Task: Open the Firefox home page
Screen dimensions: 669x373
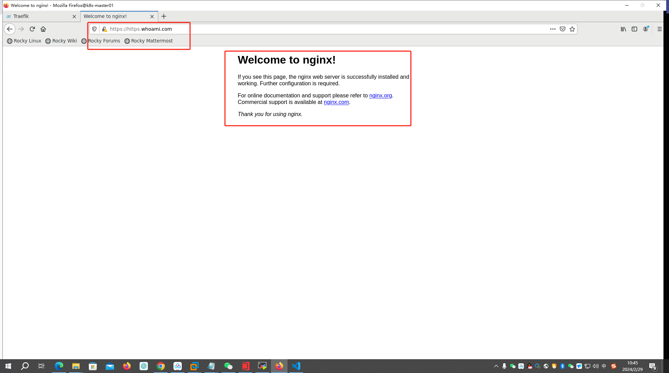Action: point(43,29)
